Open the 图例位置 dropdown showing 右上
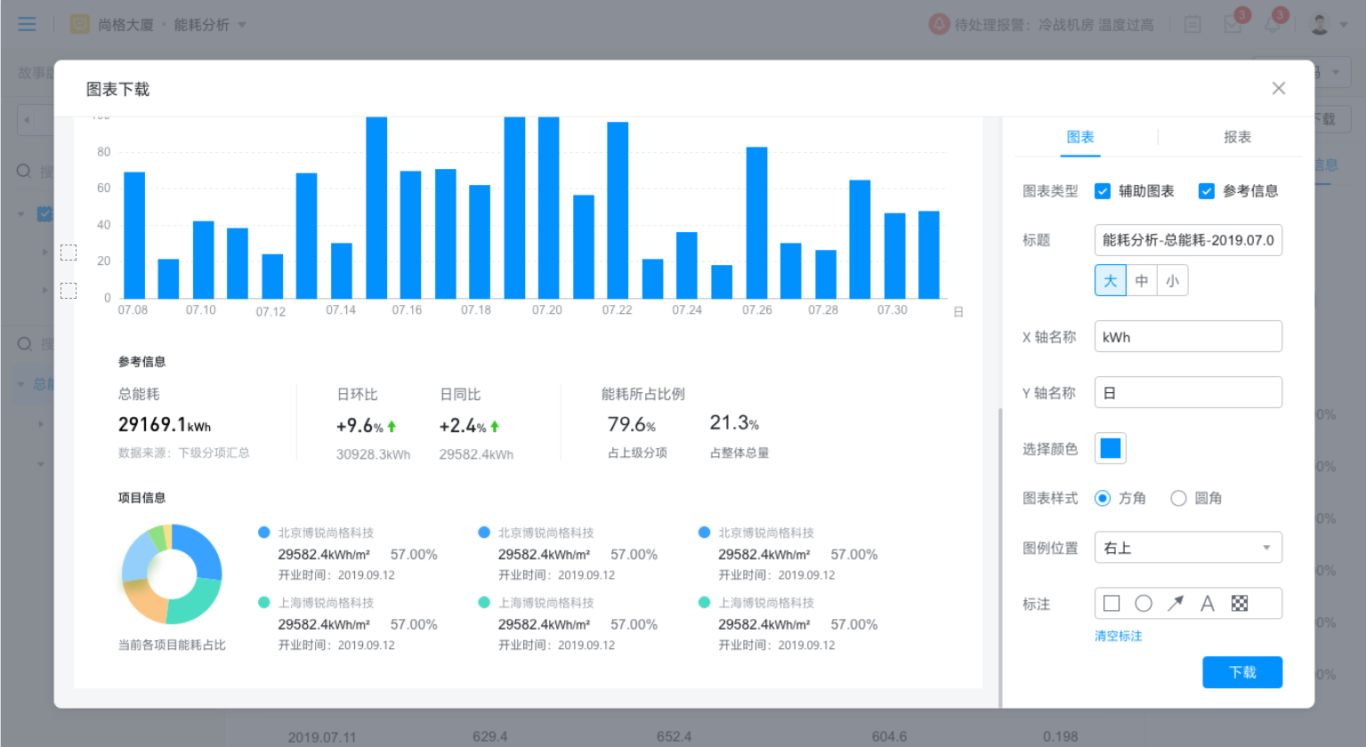1366x747 pixels. point(1188,548)
